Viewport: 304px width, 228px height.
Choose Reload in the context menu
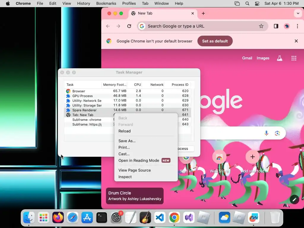tap(146, 131)
